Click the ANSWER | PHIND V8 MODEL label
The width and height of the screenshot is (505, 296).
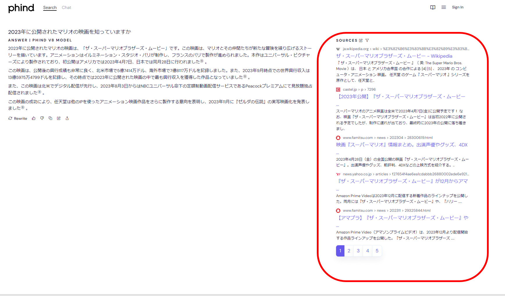[40, 40]
